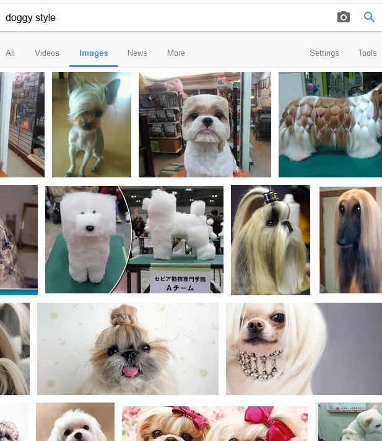This screenshot has width=382, height=441.
Task: Open the dogs with pink bows image
Action: coord(215,424)
